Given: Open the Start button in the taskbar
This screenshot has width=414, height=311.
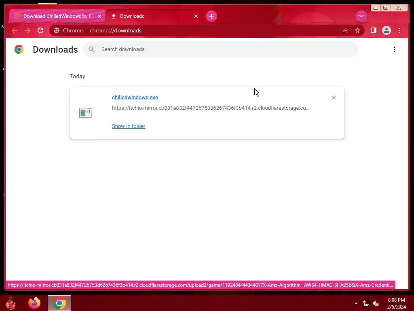Looking at the screenshot, I should click(11, 303).
